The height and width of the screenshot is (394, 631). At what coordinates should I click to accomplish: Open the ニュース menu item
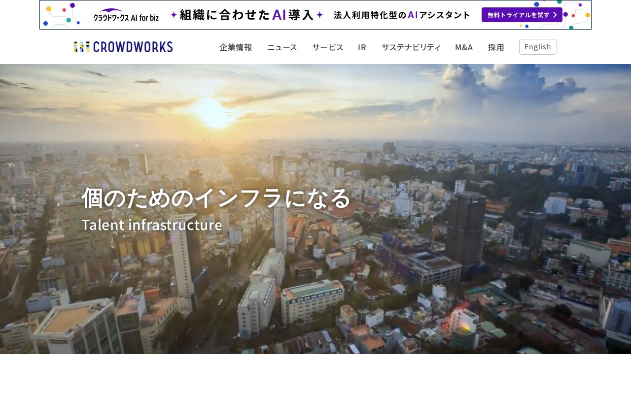click(282, 47)
